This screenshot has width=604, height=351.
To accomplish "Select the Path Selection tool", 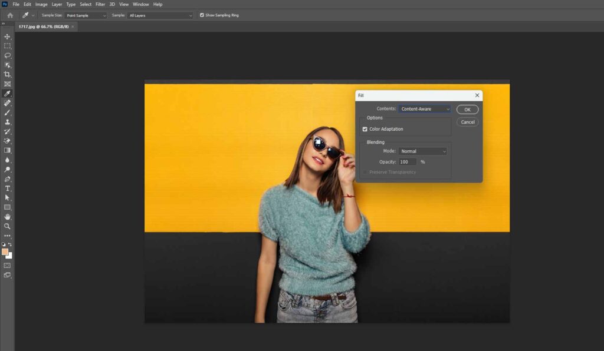I will coord(7,198).
